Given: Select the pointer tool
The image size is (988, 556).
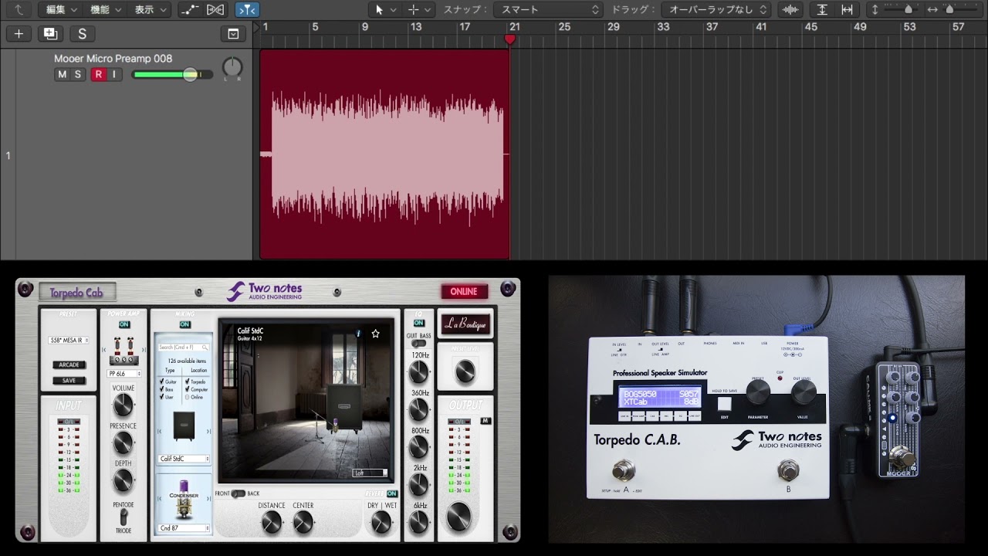Looking at the screenshot, I should (379, 9).
